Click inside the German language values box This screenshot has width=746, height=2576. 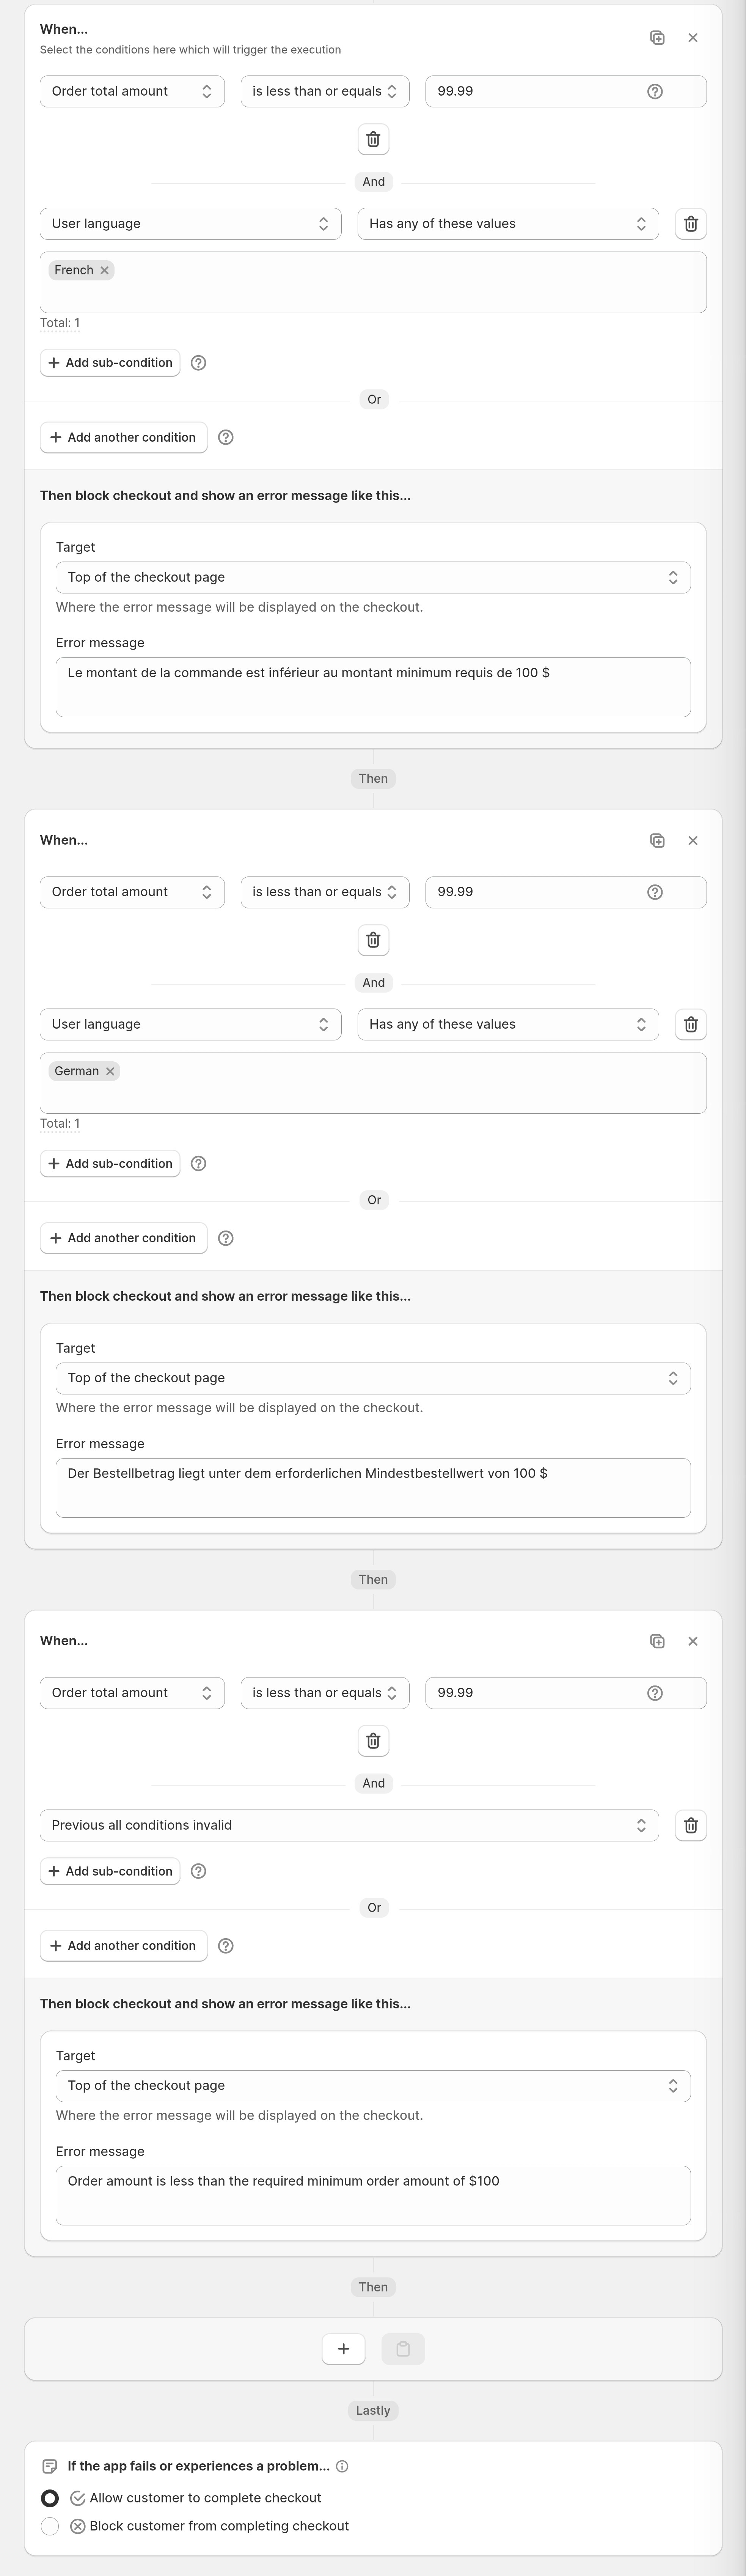373,1083
